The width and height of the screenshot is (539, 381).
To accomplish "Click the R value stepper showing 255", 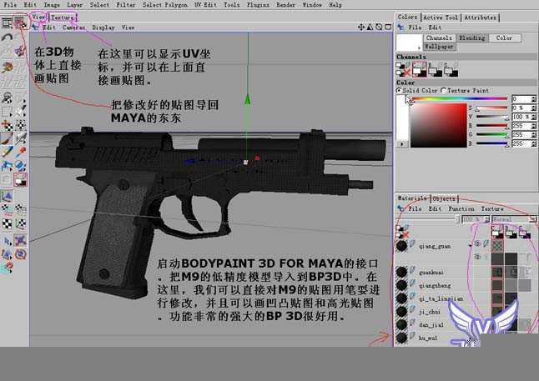I will (x=533, y=126).
